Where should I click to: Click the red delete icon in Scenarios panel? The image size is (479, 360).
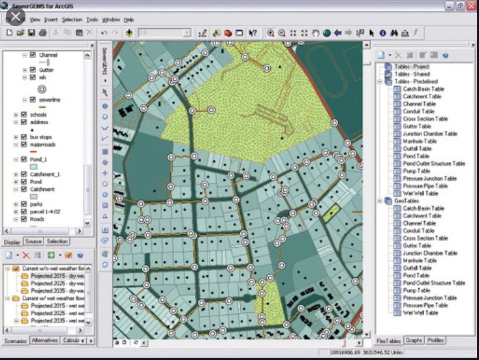(x=26, y=255)
